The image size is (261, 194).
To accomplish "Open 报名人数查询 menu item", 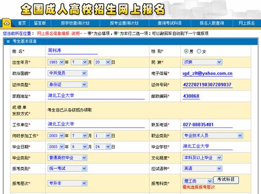I will coord(212,23).
